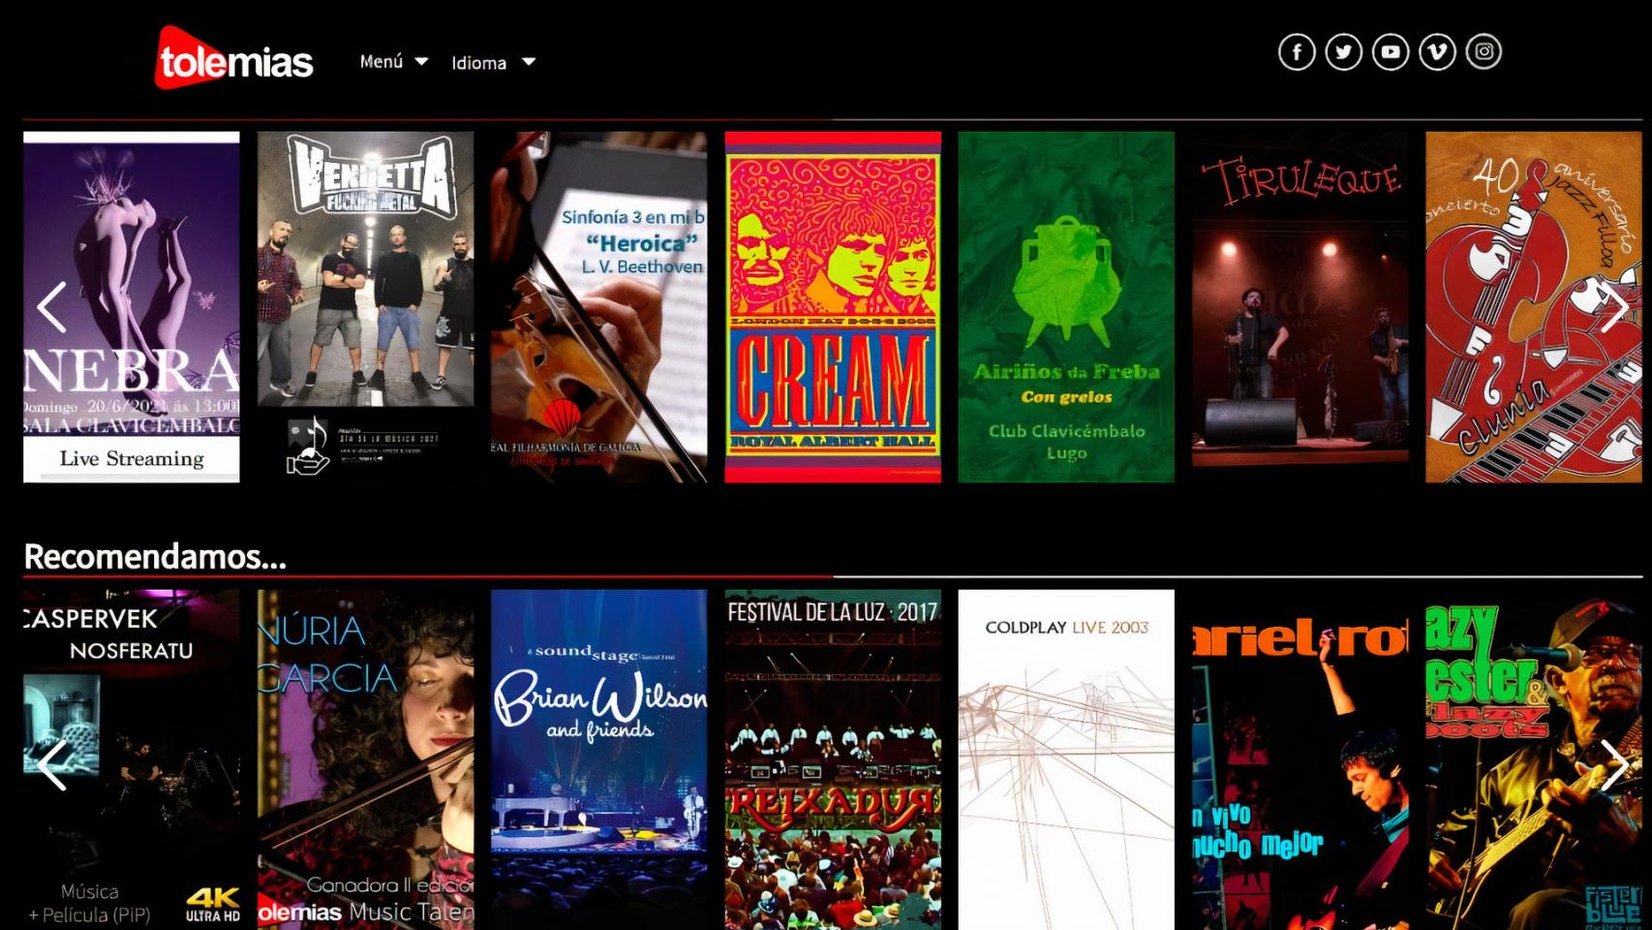1652x930 pixels.
Task: Open the Nebra Live Streaming poster
Action: [x=132, y=307]
